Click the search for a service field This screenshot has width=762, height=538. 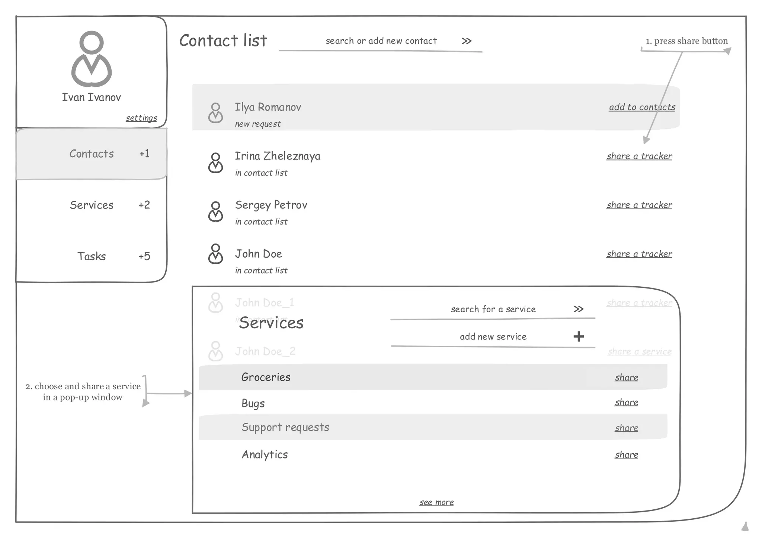pyautogui.click(x=493, y=309)
